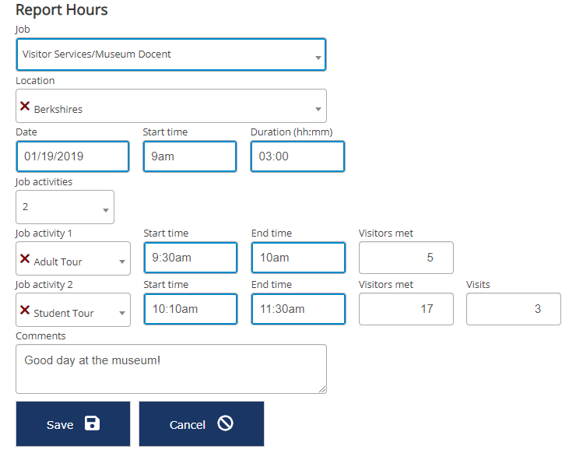
Task: Click the Job activity 2 label
Action: pyautogui.click(x=44, y=285)
